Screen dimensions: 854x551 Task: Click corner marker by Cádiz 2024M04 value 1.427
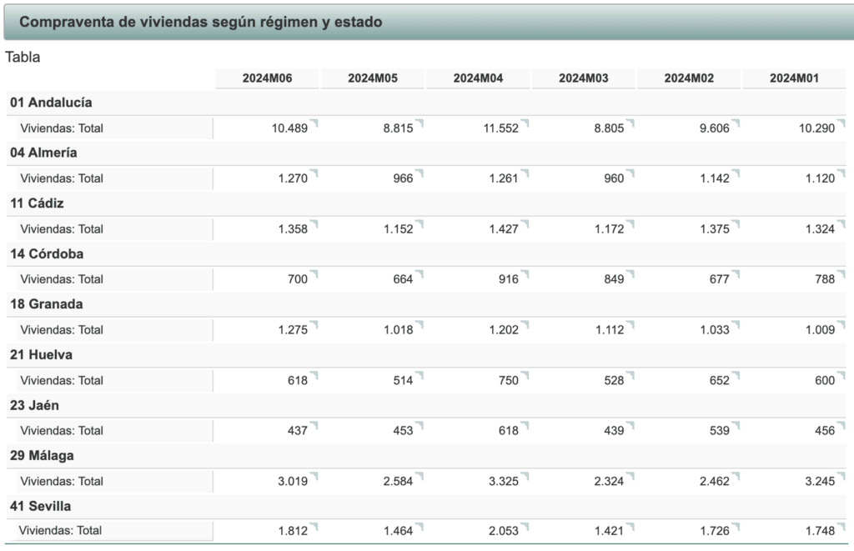coord(525,224)
